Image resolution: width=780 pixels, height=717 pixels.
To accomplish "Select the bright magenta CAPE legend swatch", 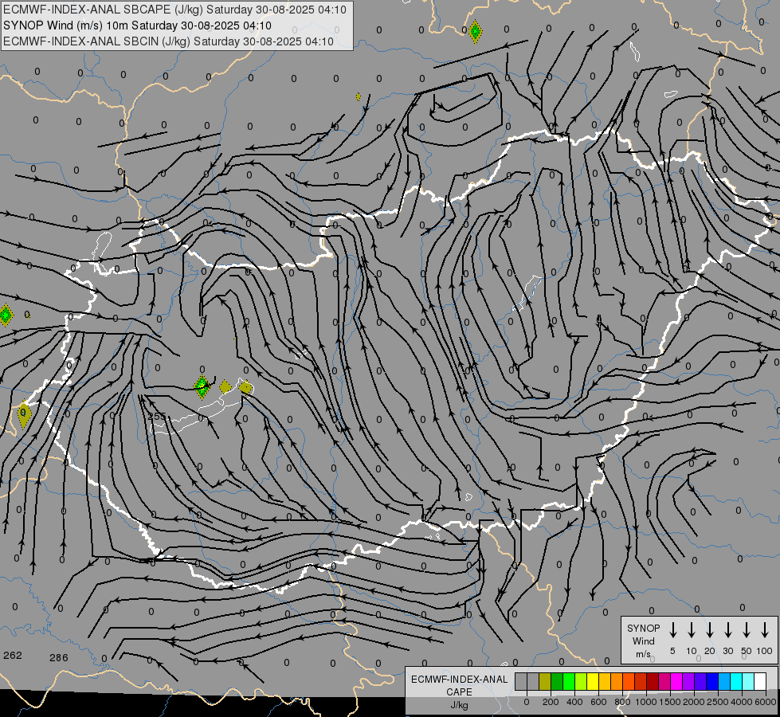I will coord(676,681).
